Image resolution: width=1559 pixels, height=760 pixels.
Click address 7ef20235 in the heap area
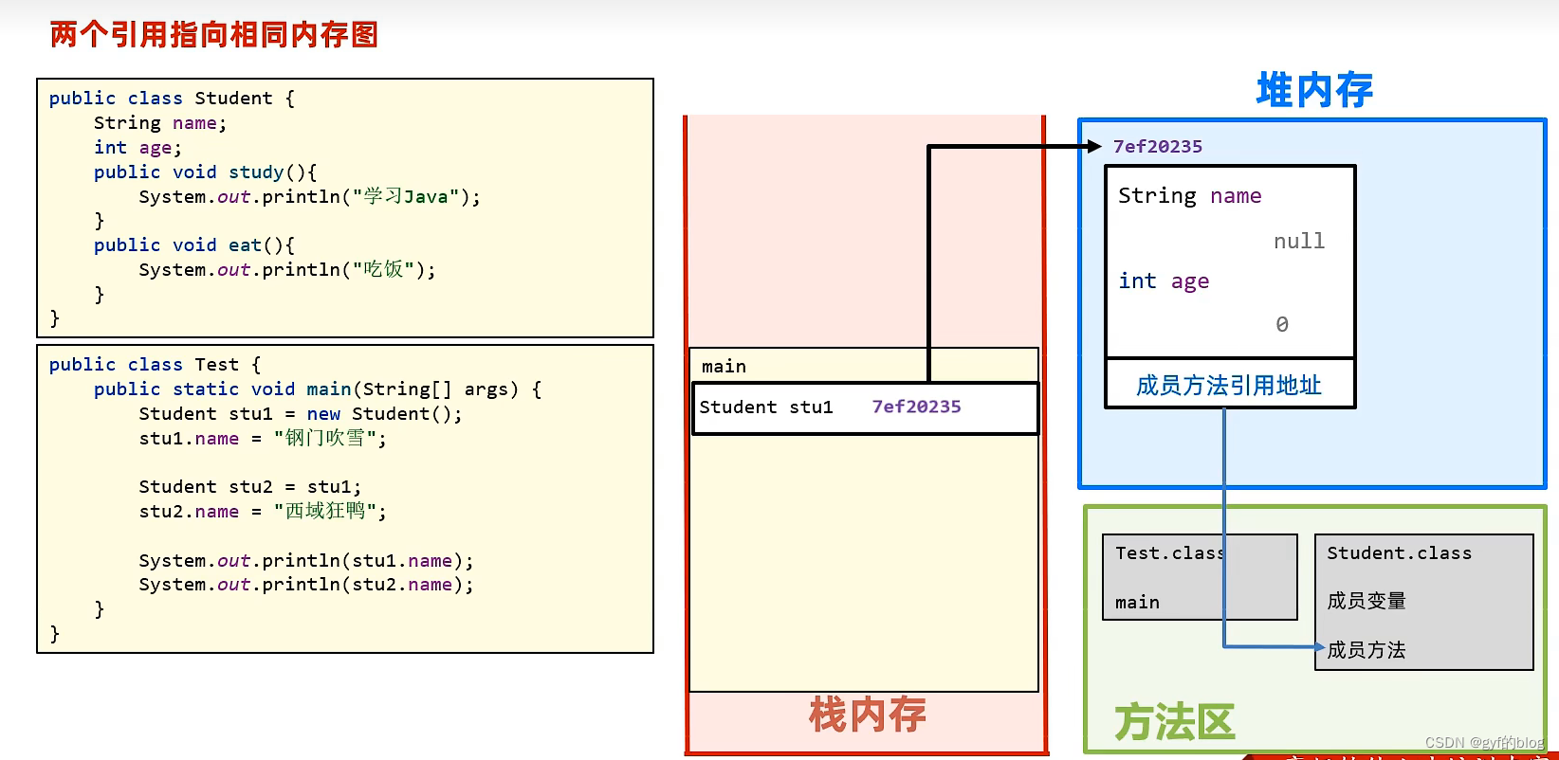pyautogui.click(x=1158, y=147)
